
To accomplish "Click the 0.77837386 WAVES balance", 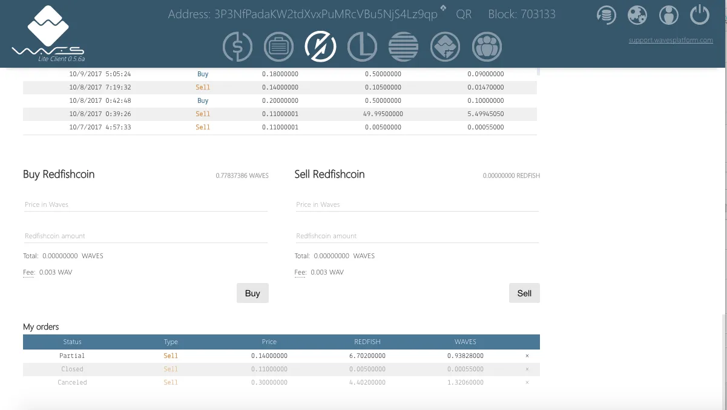I will click(x=242, y=176).
